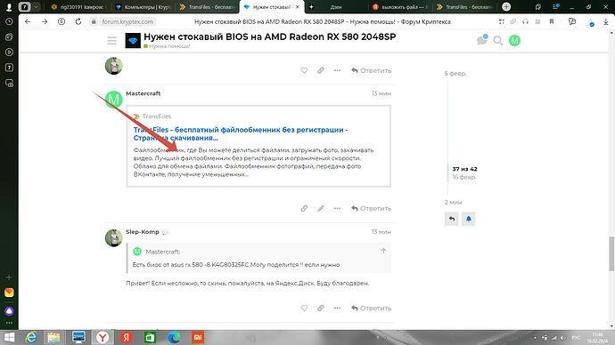Open Windows Store from taskbar
The image size is (615, 345).
(x=150, y=337)
